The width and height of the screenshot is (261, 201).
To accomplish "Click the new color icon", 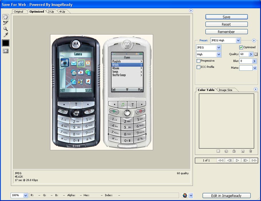I will click(242, 151).
